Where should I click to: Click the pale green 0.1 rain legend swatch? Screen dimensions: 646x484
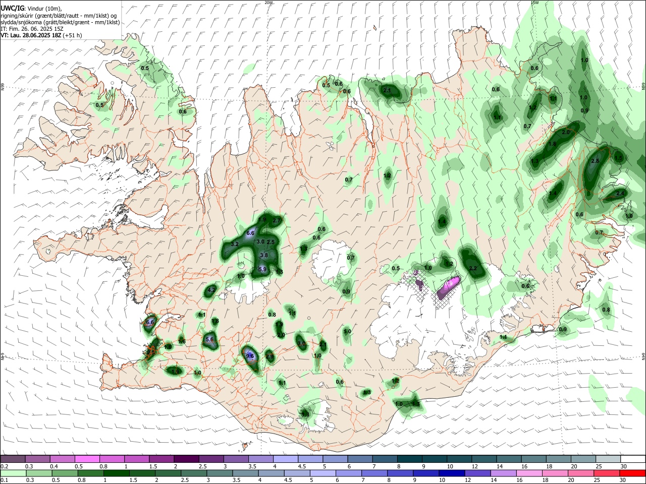[14, 473]
